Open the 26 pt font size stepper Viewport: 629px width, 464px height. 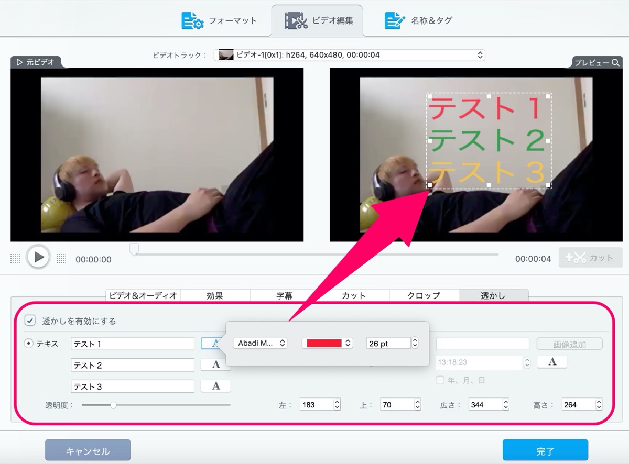point(415,343)
